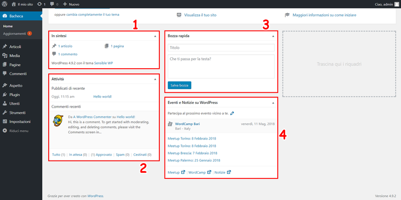Image resolution: width=401 pixels, height=200 pixels.
Task: Open the Impostazioni menu
Action: (20, 122)
